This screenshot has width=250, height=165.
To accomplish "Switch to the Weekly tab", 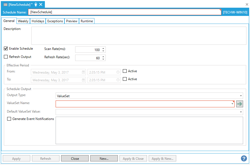I will [x=23, y=21].
